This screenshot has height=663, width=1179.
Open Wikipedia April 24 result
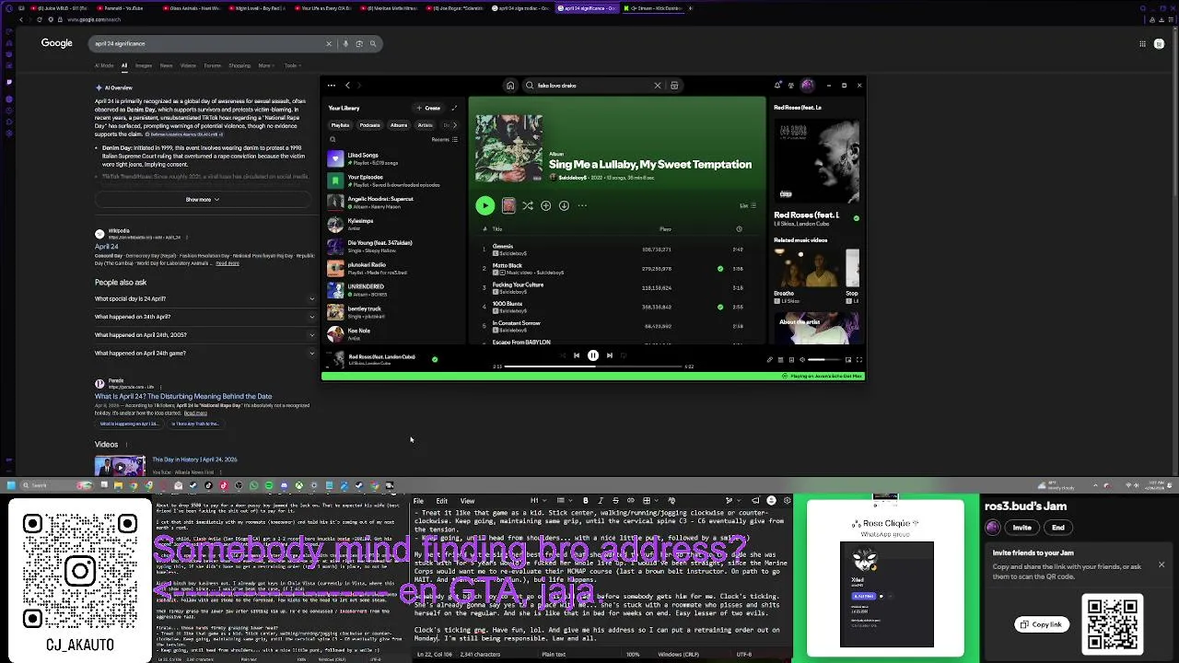107,247
